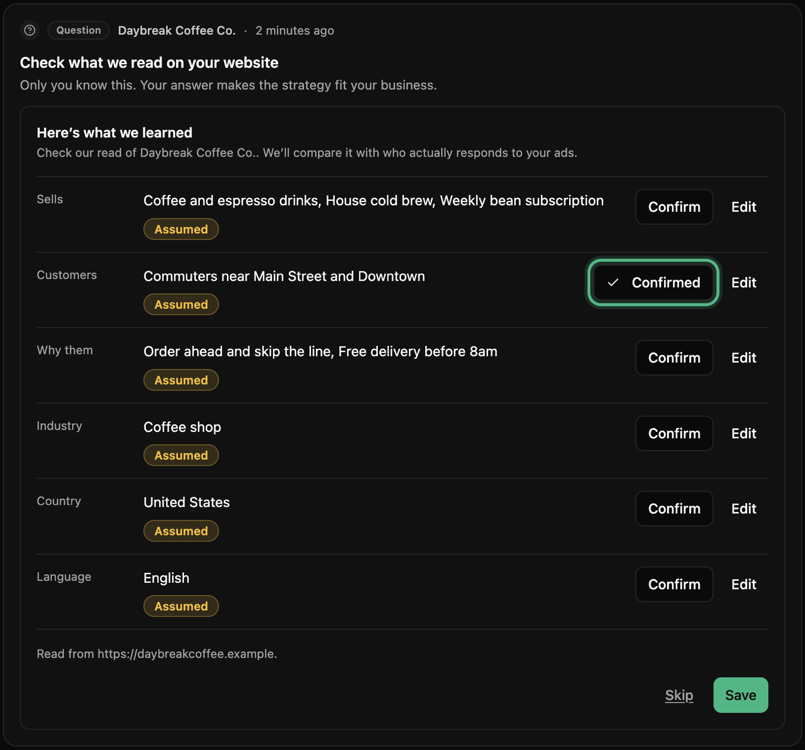Skip this question

[679, 695]
